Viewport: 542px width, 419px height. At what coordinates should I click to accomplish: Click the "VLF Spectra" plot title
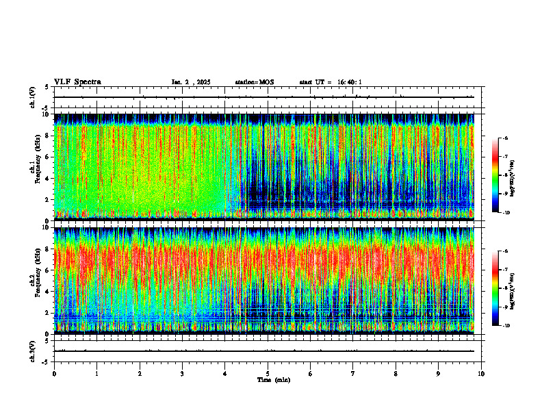point(77,82)
